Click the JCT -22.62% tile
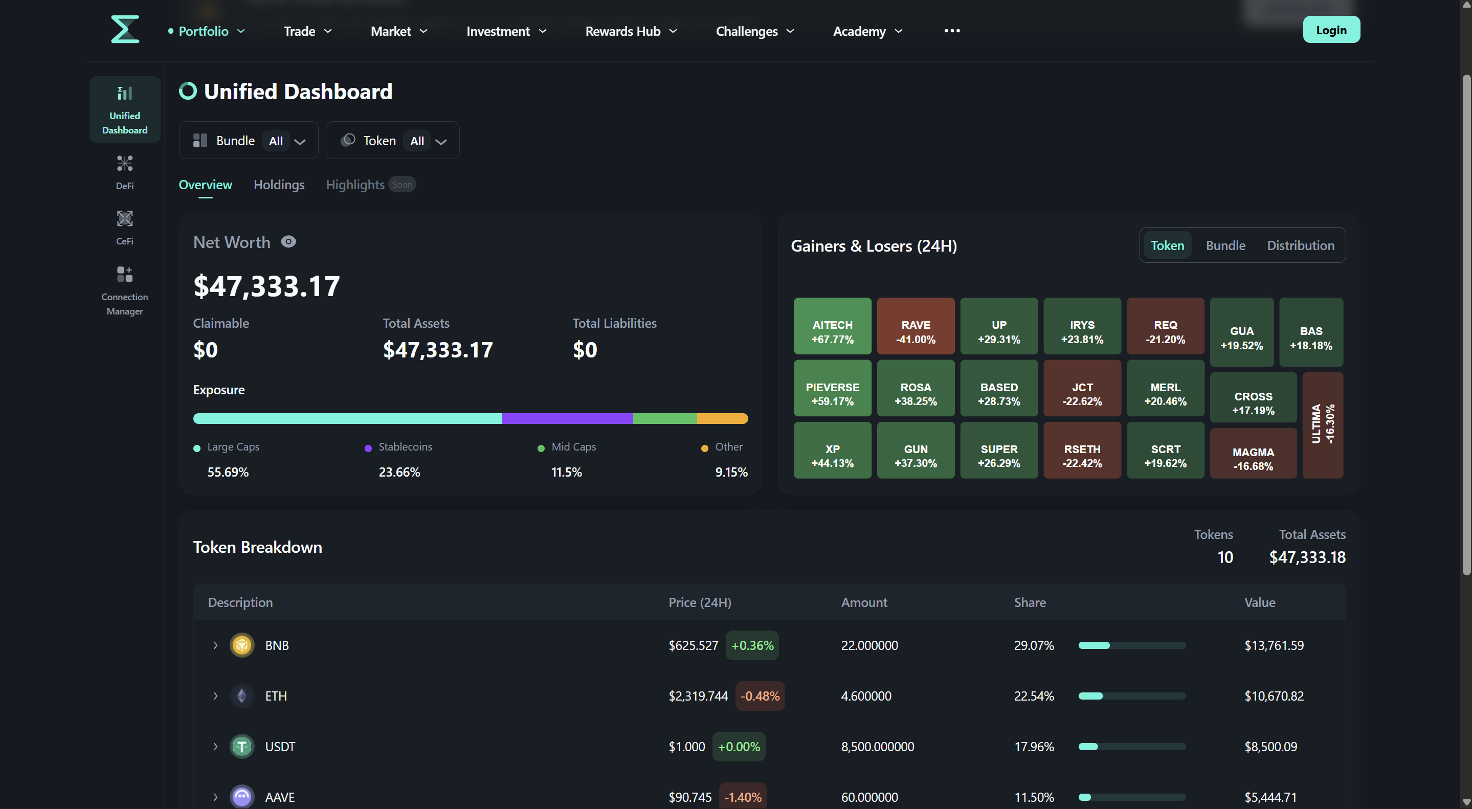This screenshot has width=1472, height=809. [1082, 389]
